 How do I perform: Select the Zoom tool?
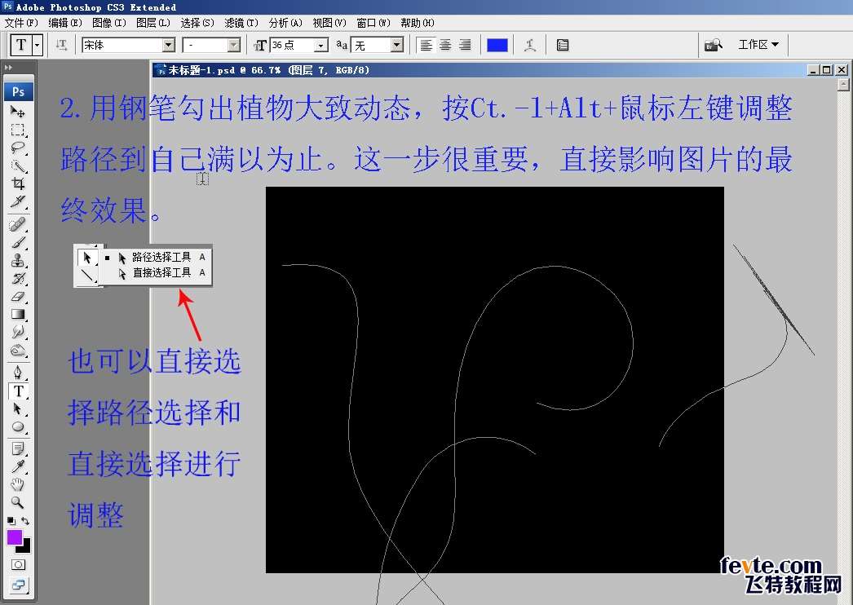coord(17,502)
